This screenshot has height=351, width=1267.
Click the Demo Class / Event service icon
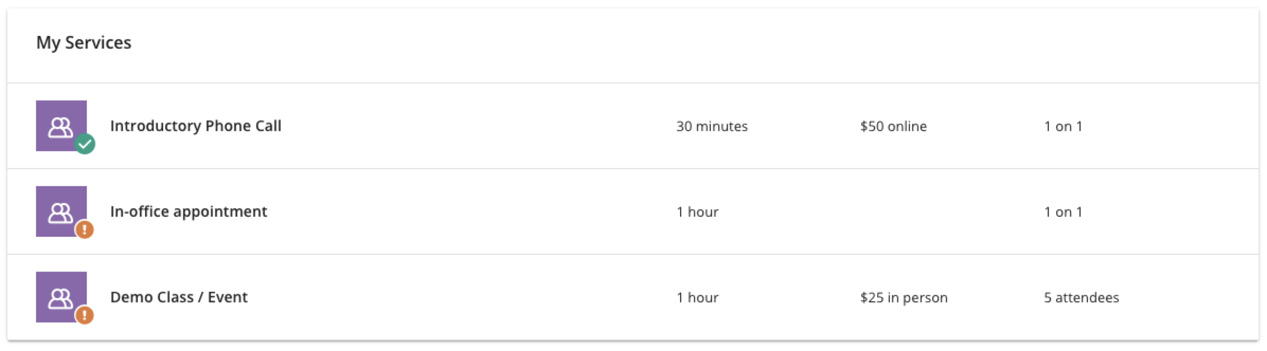[61, 297]
